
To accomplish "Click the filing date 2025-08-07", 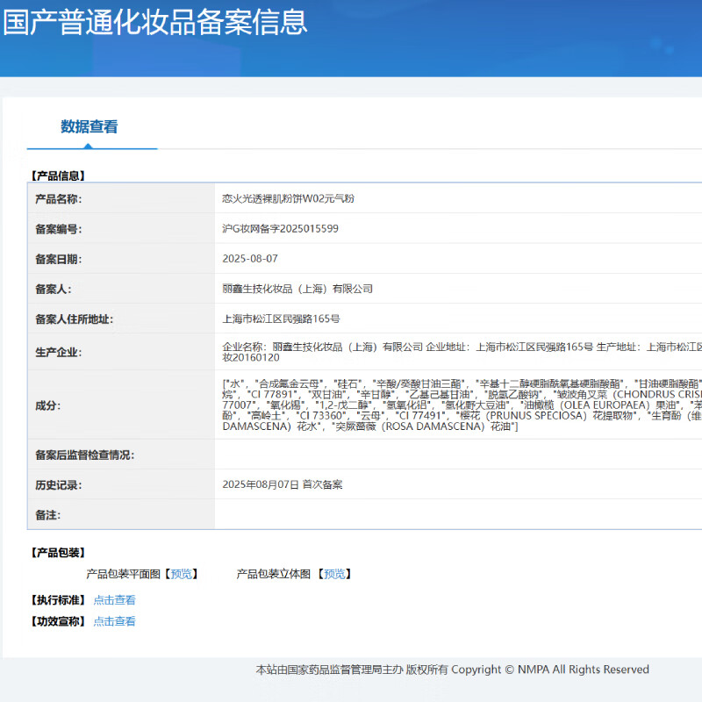I will 250,259.
